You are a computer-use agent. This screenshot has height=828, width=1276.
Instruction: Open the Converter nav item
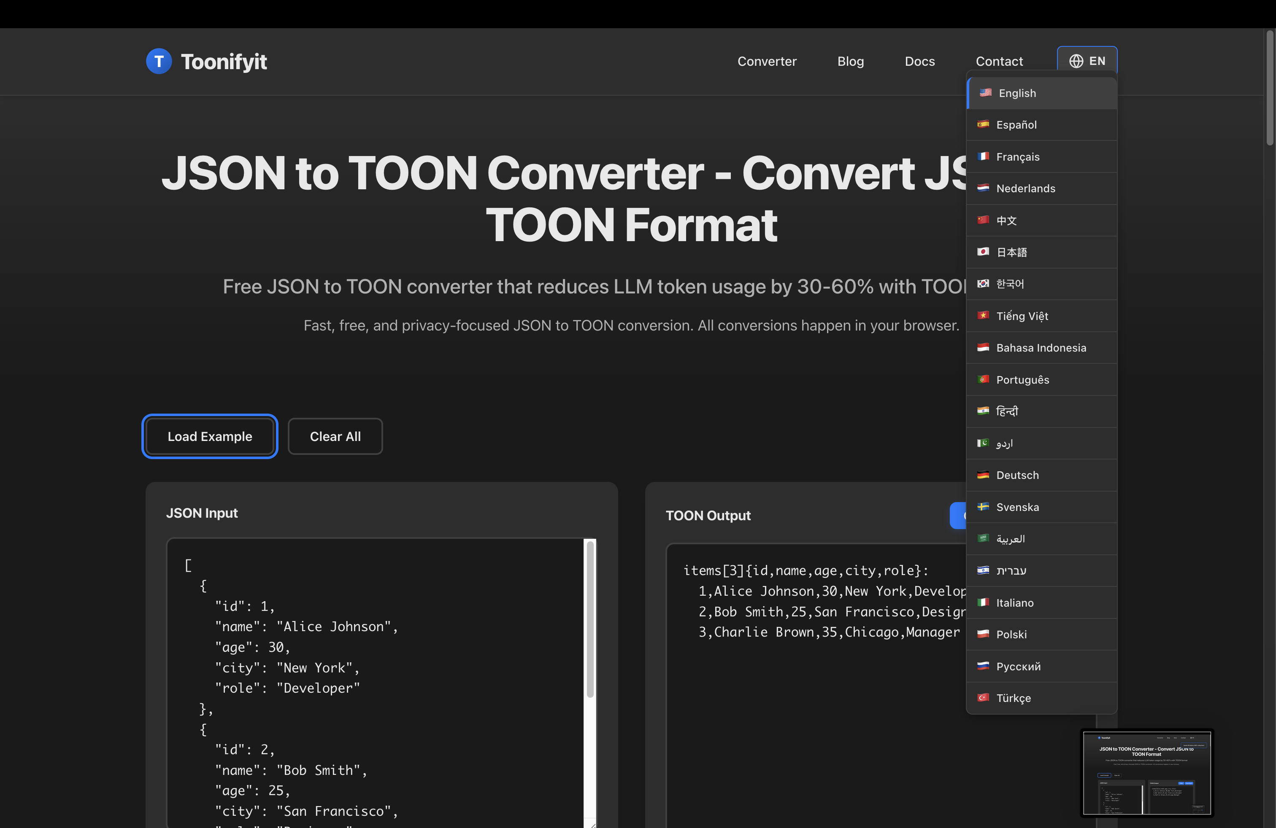pos(767,61)
